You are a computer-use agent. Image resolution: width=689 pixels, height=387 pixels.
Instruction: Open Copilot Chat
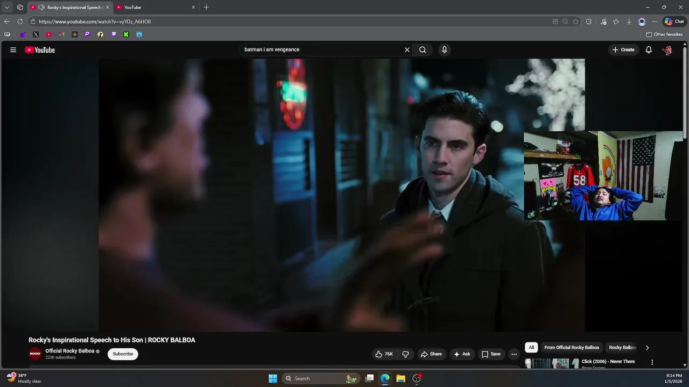coord(674,21)
